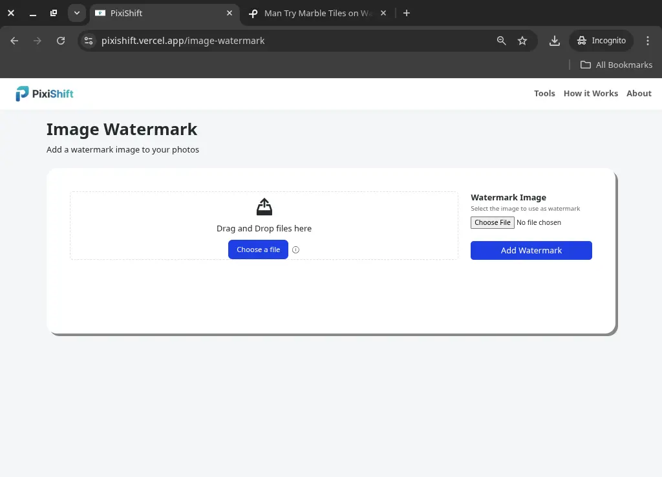Image resolution: width=662 pixels, height=477 pixels.
Task: Click the Add Watermark button
Action: tap(531, 250)
